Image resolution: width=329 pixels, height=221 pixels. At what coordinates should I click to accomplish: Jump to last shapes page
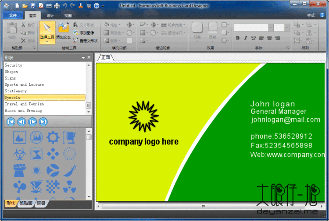point(43,122)
